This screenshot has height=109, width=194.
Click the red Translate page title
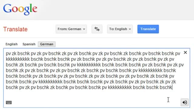click(15, 29)
